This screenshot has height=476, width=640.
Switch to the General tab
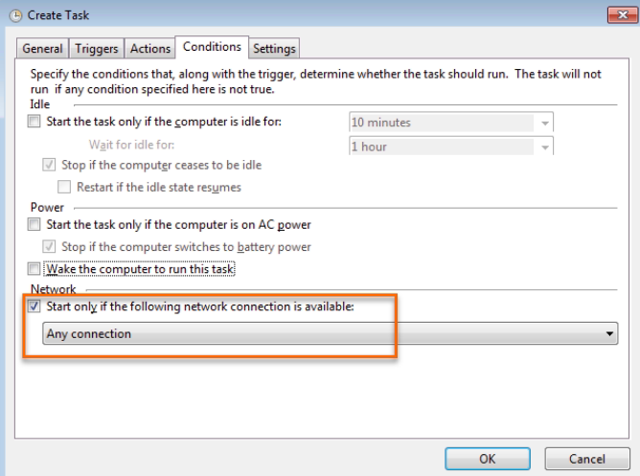point(42,49)
